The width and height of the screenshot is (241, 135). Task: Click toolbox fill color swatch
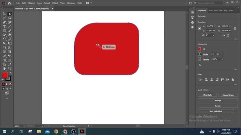tap(5, 75)
